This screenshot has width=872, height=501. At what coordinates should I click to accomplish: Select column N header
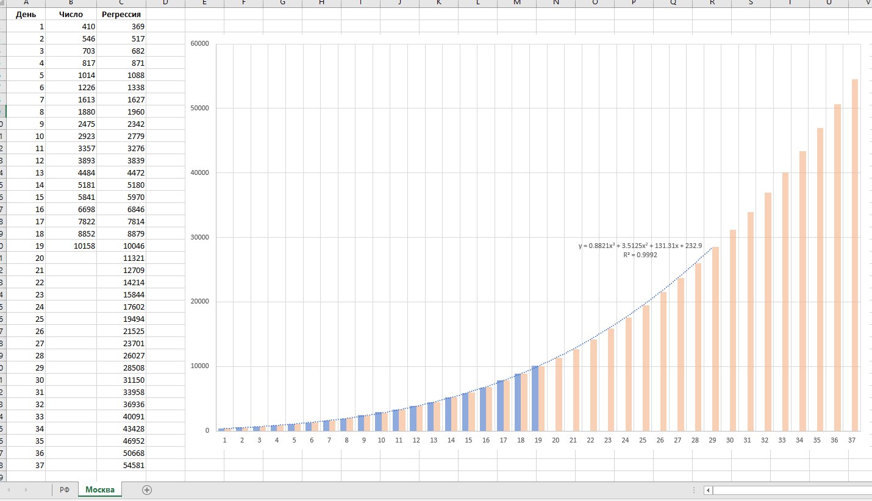[x=556, y=3]
